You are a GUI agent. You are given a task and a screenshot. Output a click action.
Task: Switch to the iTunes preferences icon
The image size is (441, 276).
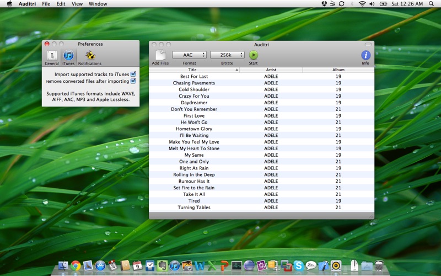[x=68, y=55]
